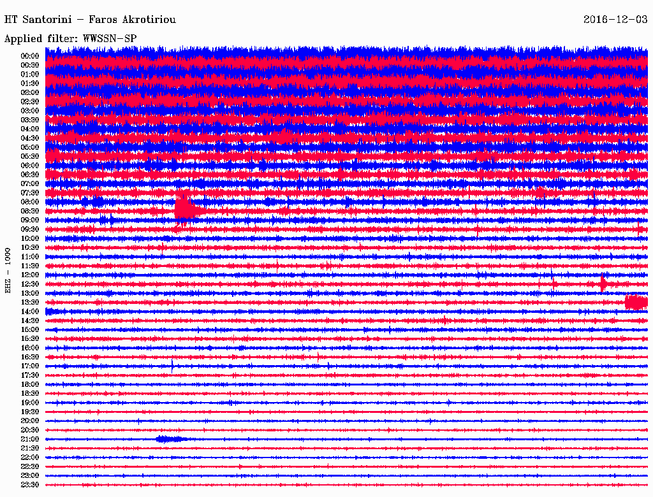Click the station title HT Santorini – Faros Akrotiriou
The image size is (653, 497).
pos(90,20)
